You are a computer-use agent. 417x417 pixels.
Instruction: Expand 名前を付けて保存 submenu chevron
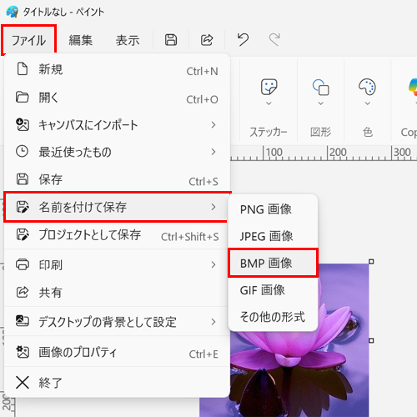(214, 207)
